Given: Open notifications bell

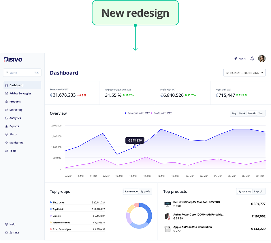Looking at the screenshot, I should point(252,59).
